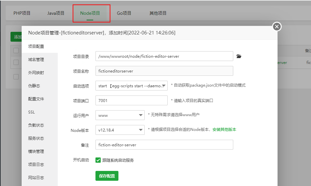This screenshot has height=186, width=311.
Task: Select the 其他项目 tab
Action: (x=158, y=13)
